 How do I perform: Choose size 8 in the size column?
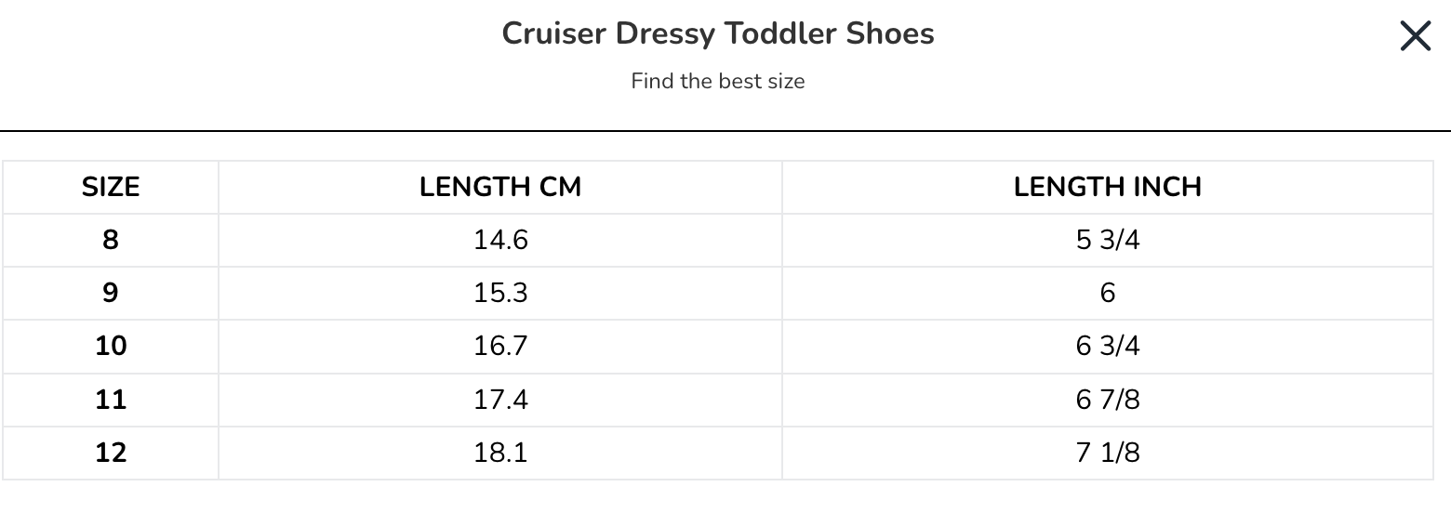pos(111,240)
